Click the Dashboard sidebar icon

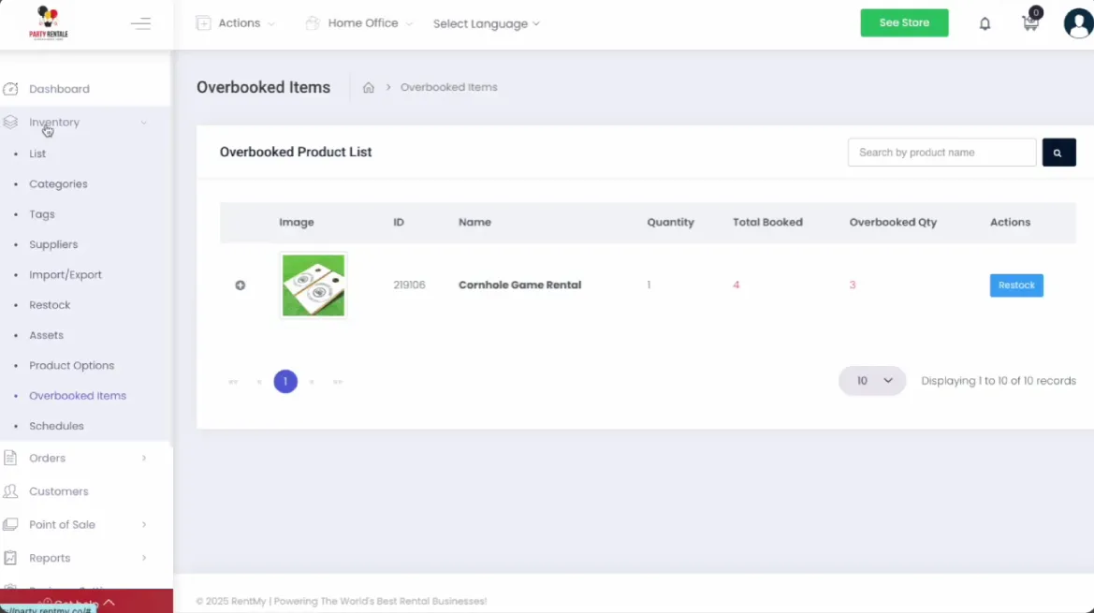click(12, 88)
